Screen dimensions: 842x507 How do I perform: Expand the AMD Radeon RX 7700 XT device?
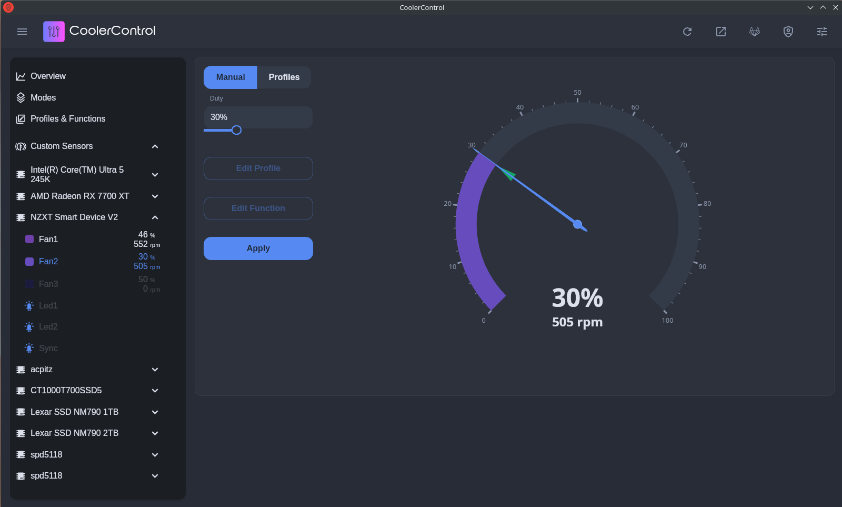155,196
